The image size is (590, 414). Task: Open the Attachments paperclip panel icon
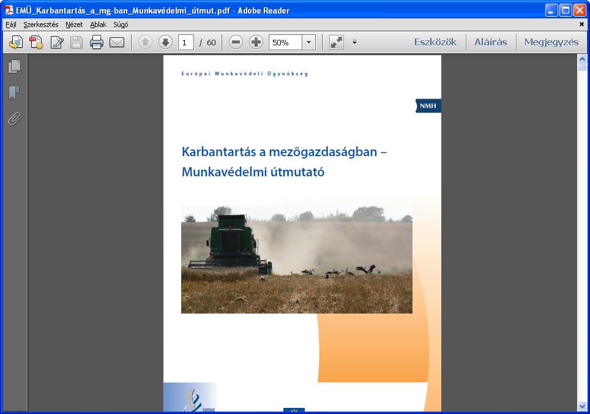click(14, 119)
